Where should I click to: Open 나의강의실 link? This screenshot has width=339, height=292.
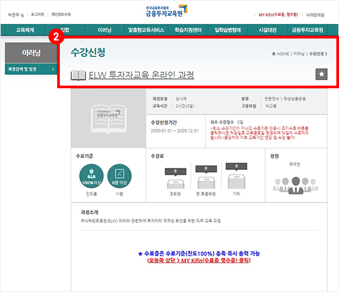(x=315, y=15)
